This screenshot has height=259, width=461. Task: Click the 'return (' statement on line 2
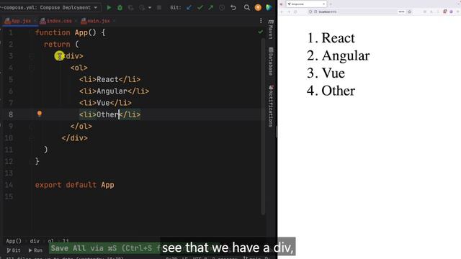[61, 45]
